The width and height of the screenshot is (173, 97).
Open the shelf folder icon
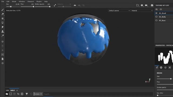pyautogui.click(x=7, y=94)
